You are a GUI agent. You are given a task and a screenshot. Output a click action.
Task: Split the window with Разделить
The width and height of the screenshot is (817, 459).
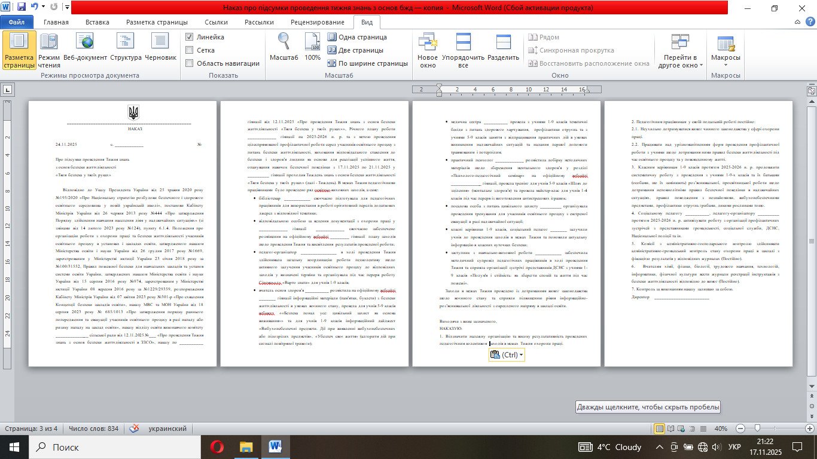pyautogui.click(x=503, y=42)
